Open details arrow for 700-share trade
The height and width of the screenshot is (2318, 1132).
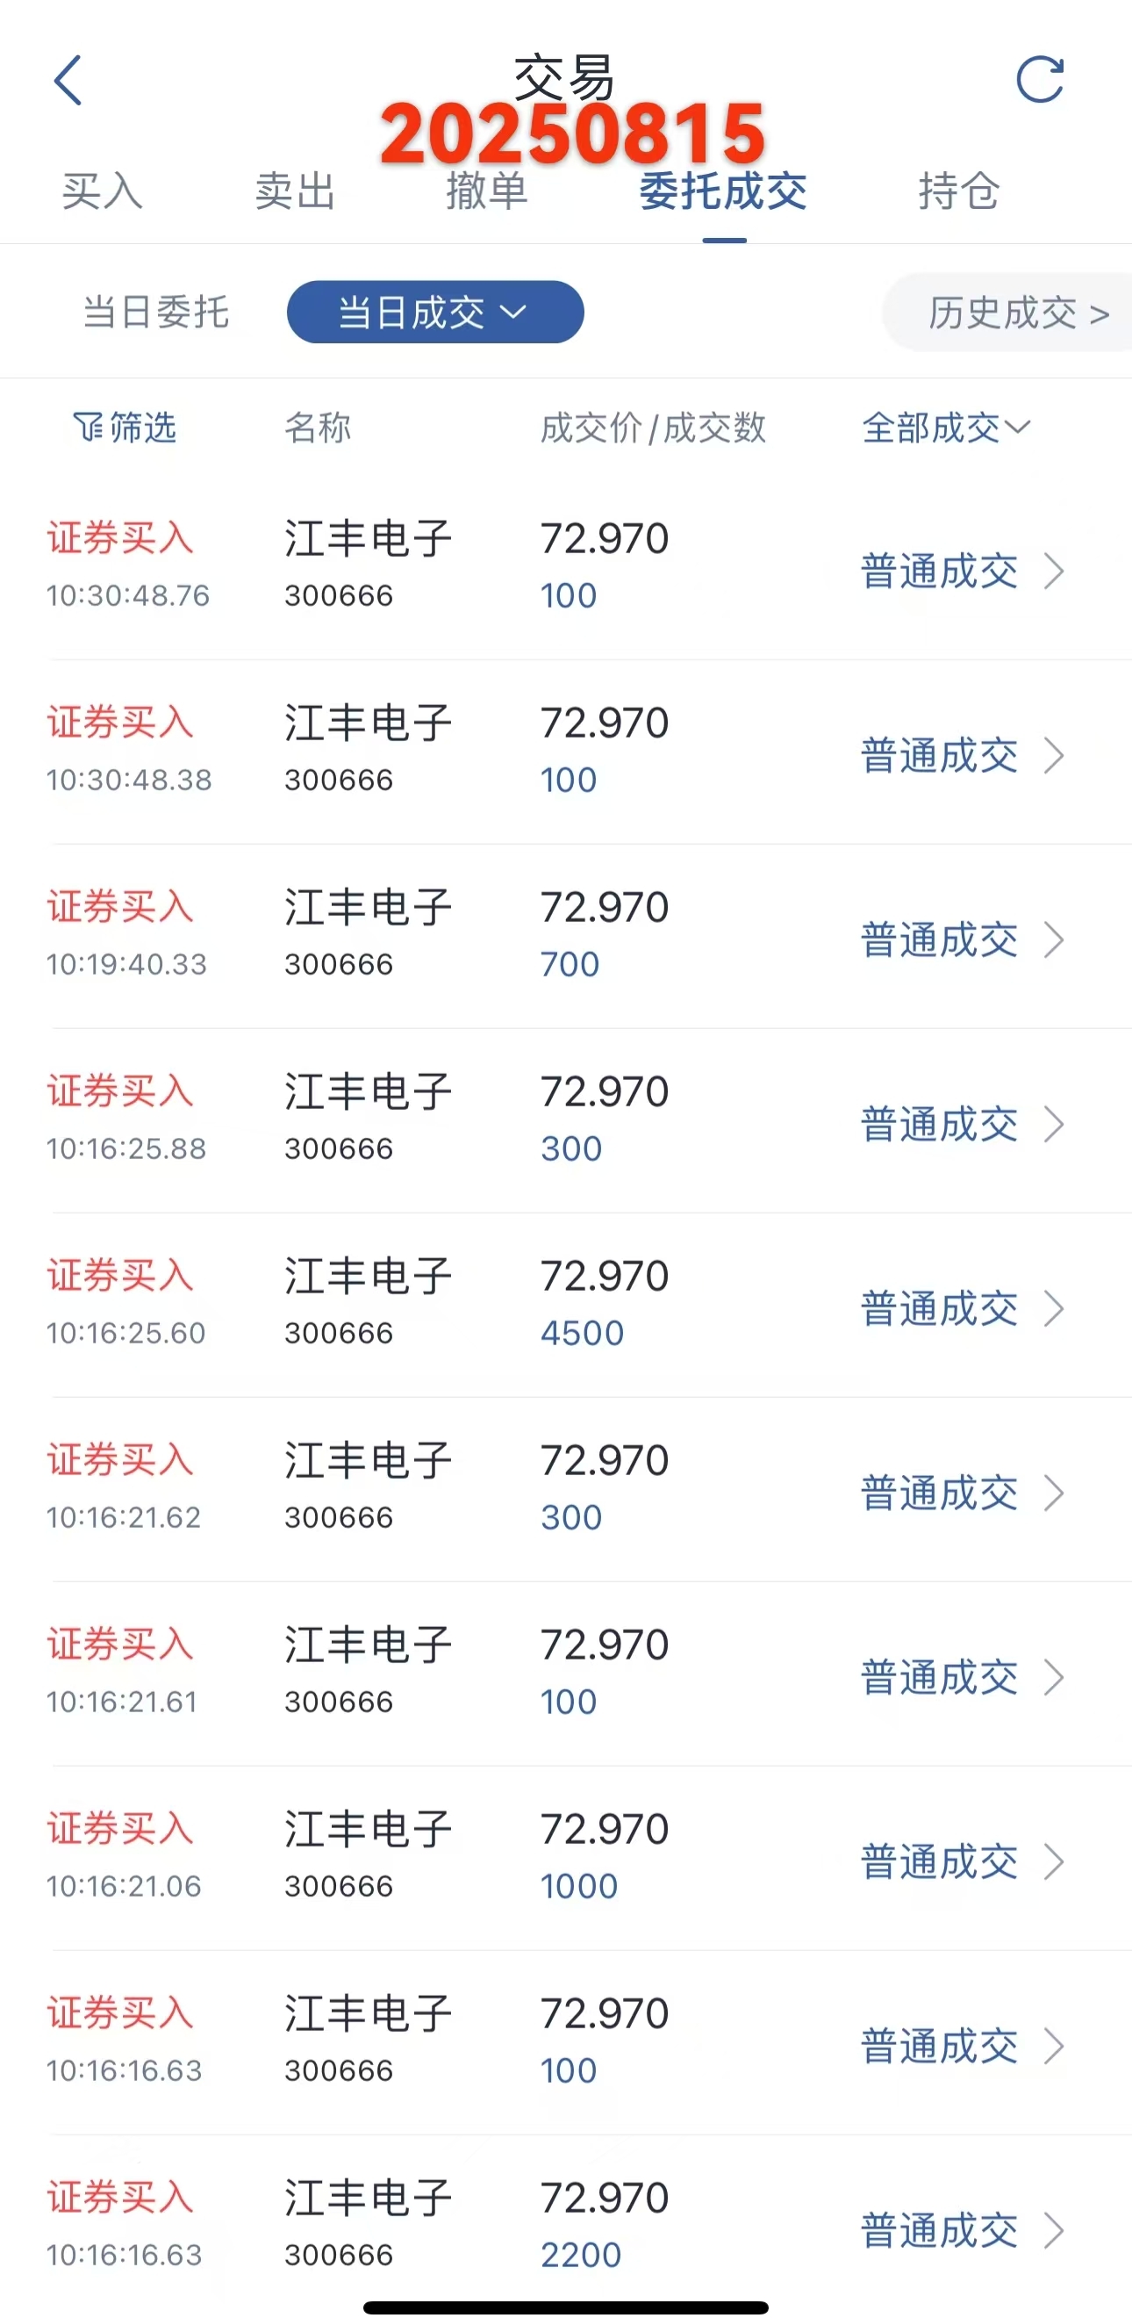pyautogui.click(x=1054, y=940)
